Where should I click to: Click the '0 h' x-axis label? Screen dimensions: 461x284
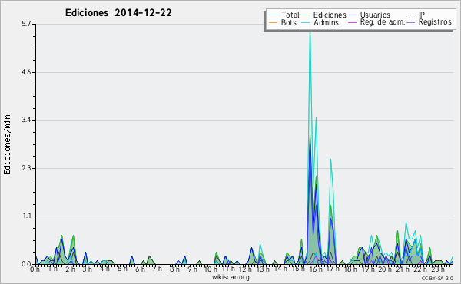tap(35, 269)
